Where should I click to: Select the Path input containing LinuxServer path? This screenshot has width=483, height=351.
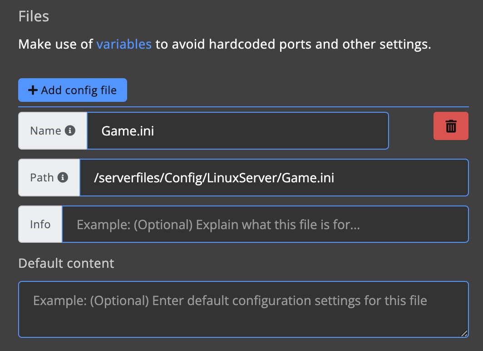click(x=272, y=178)
